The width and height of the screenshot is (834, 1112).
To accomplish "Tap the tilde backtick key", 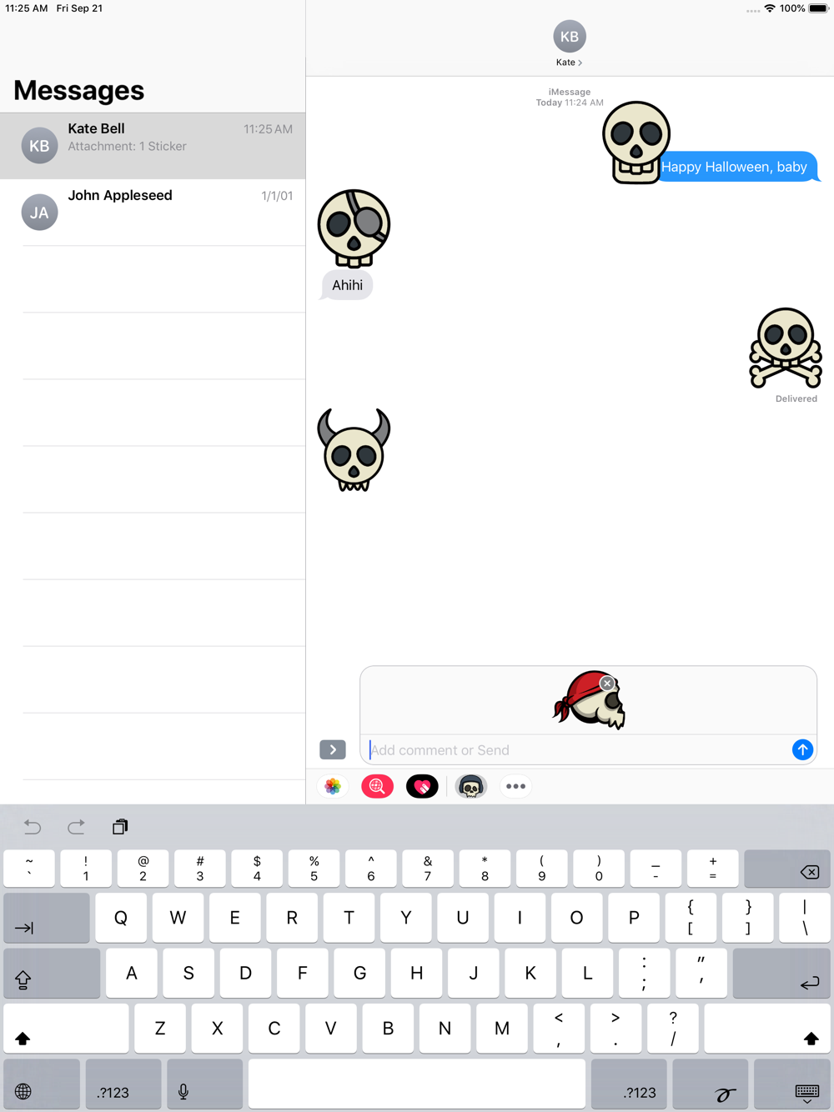I will coord(29,869).
